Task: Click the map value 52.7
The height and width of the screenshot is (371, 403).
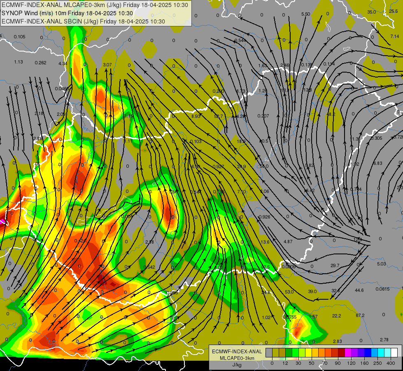Action: click(x=219, y=116)
